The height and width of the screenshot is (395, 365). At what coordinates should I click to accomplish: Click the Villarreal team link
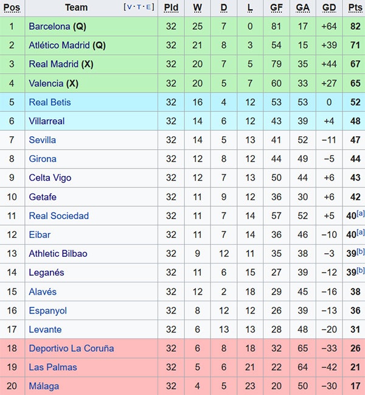tap(46, 121)
